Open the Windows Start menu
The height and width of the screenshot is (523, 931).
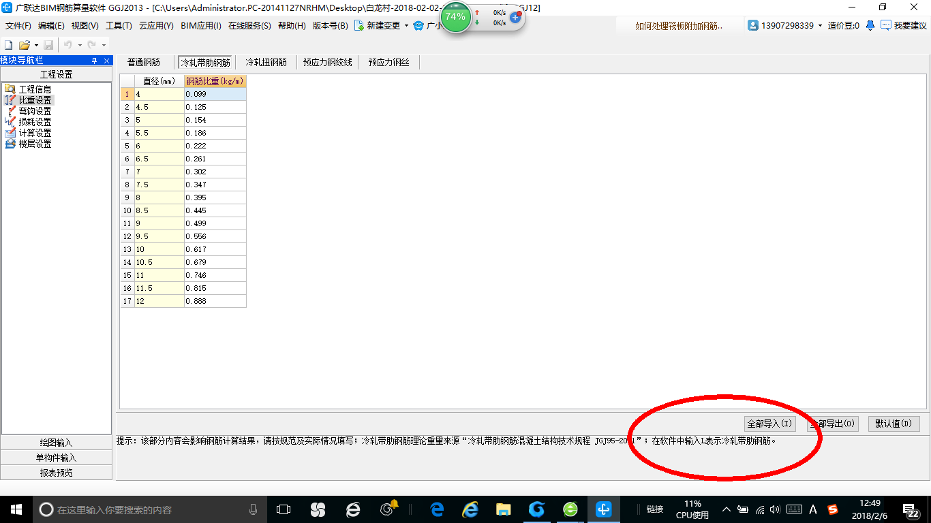tap(16, 509)
